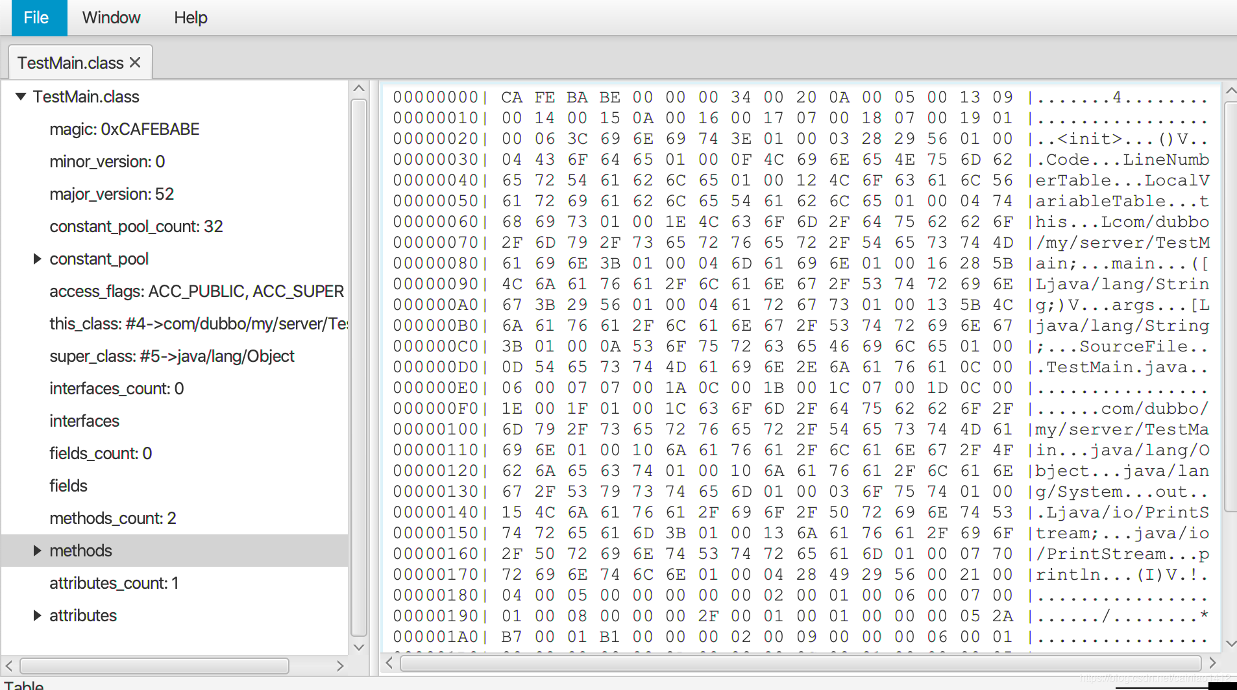The width and height of the screenshot is (1237, 690).
Task: Select the fields row
Action: tap(175, 486)
